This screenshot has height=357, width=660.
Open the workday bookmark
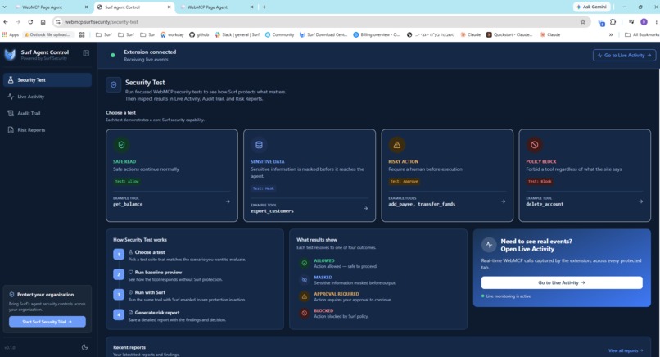pyautogui.click(x=172, y=35)
